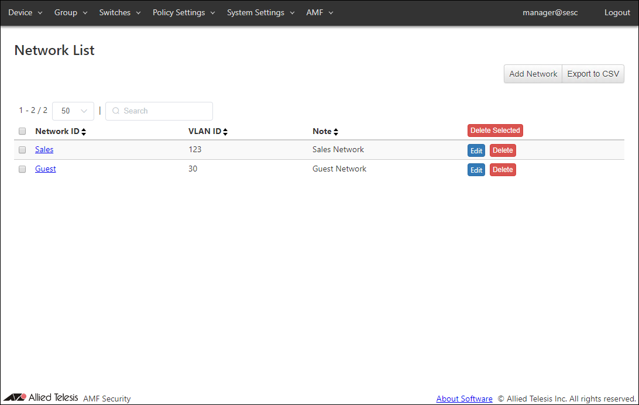Tick the select-all checkbox in table header
639x405 pixels.
click(22, 131)
